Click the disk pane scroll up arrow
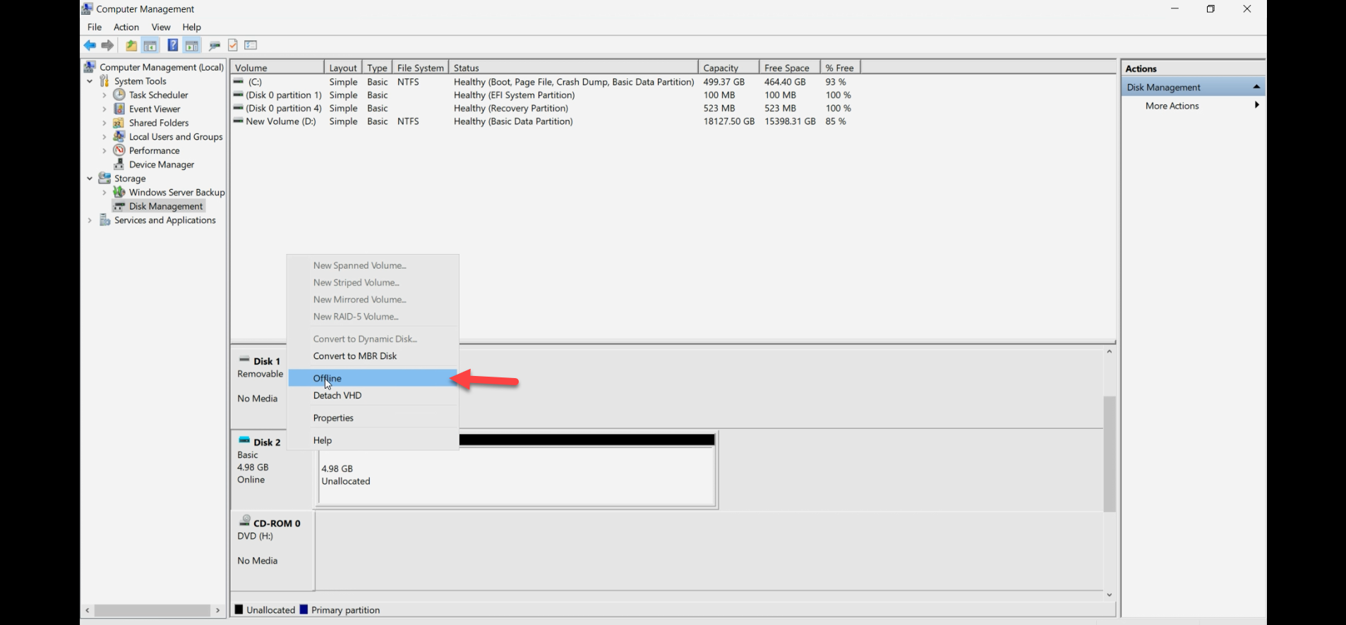 (x=1109, y=351)
